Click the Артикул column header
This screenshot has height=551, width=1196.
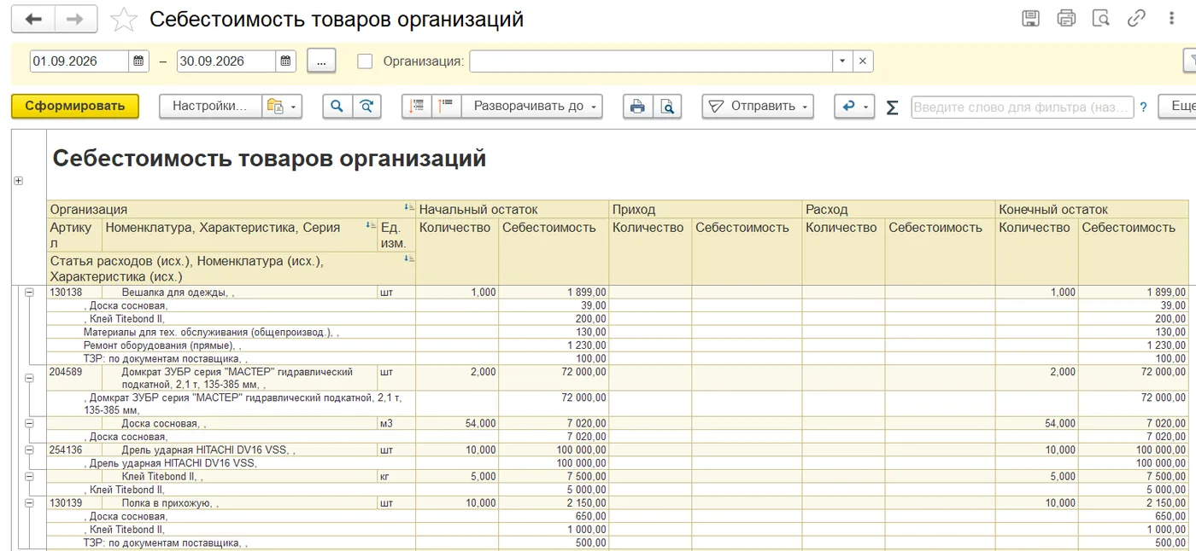pos(74,235)
